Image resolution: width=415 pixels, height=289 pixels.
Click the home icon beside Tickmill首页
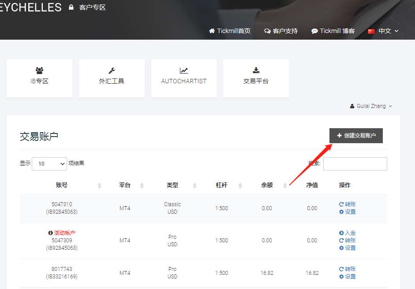[212, 31]
